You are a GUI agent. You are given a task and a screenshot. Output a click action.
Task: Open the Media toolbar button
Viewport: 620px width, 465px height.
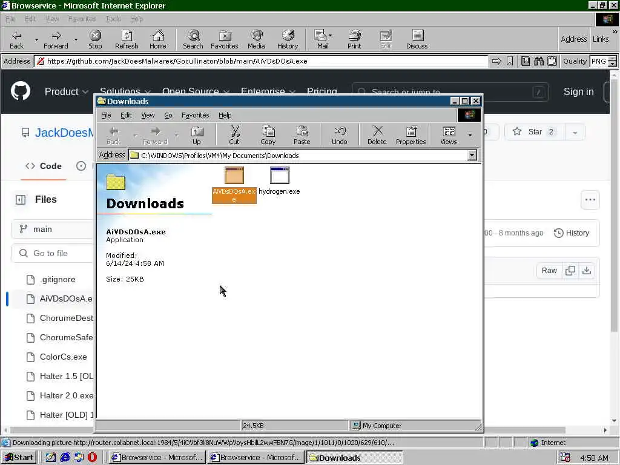coord(256,39)
